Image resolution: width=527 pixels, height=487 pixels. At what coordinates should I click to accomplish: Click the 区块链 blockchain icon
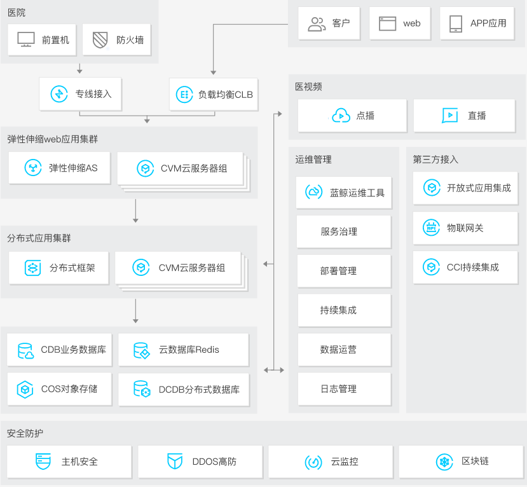444,462
